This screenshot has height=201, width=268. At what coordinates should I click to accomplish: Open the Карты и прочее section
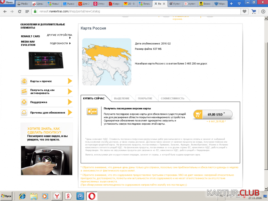coord(46,81)
